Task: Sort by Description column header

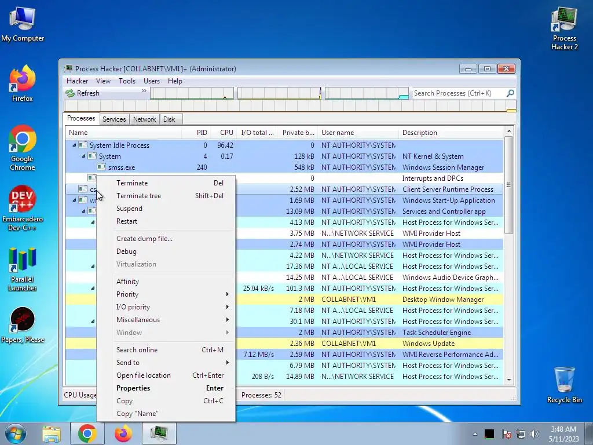Action: (x=451, y=133)
